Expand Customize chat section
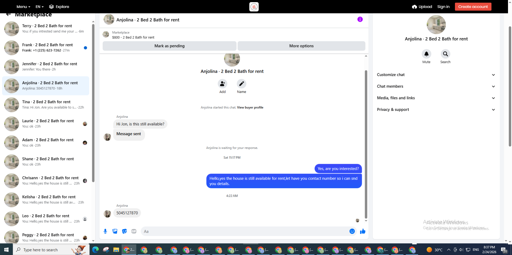 [x=436, y=75]
